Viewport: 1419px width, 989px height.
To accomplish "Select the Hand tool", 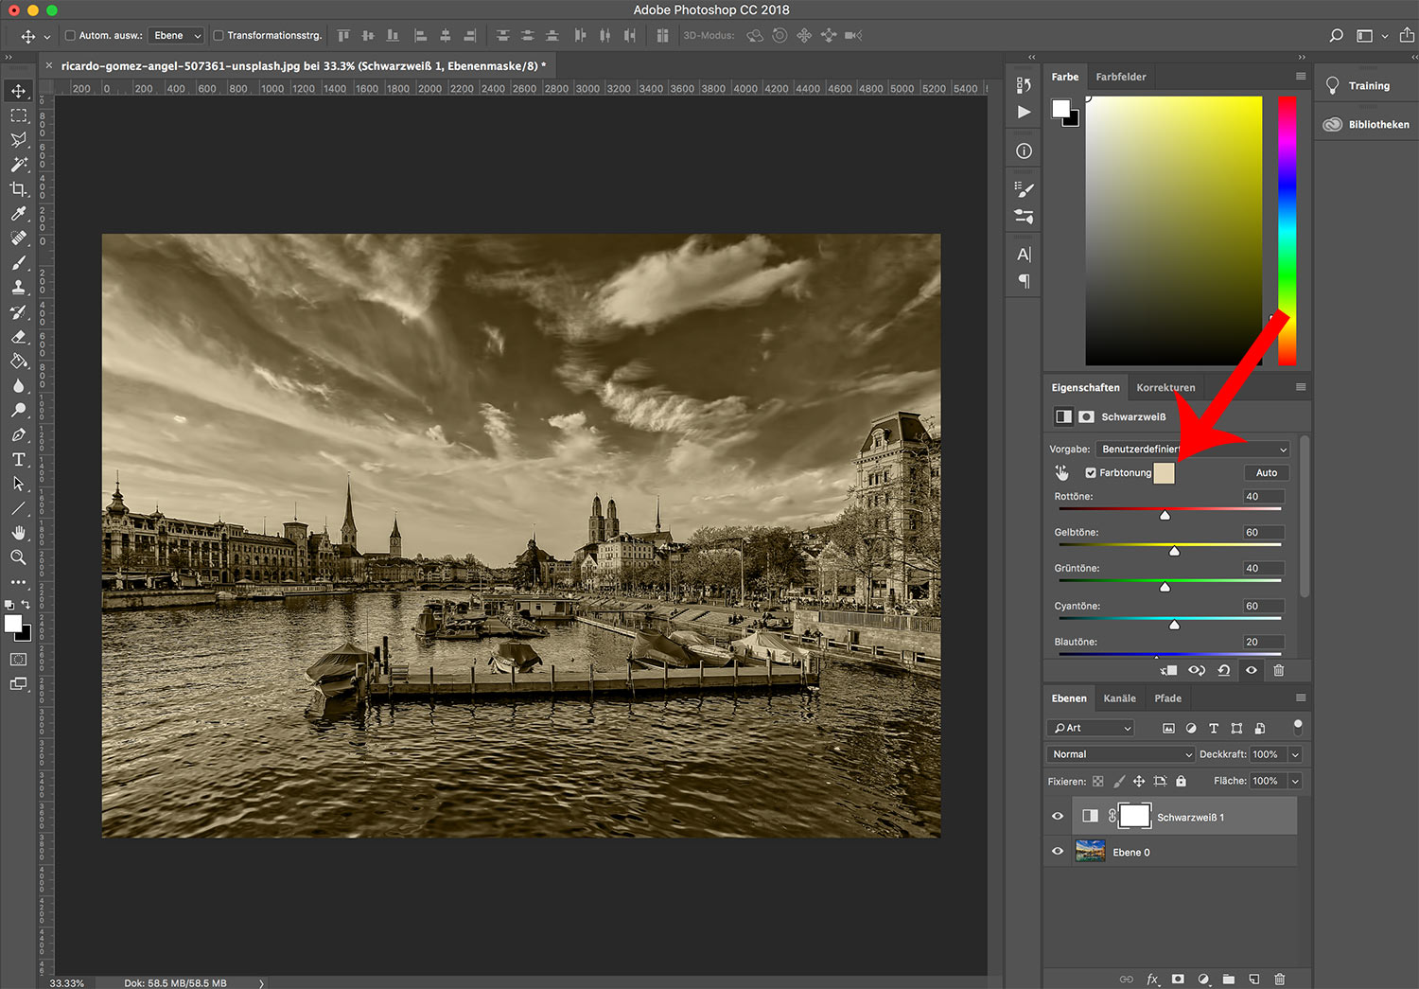I will (18, 533).
